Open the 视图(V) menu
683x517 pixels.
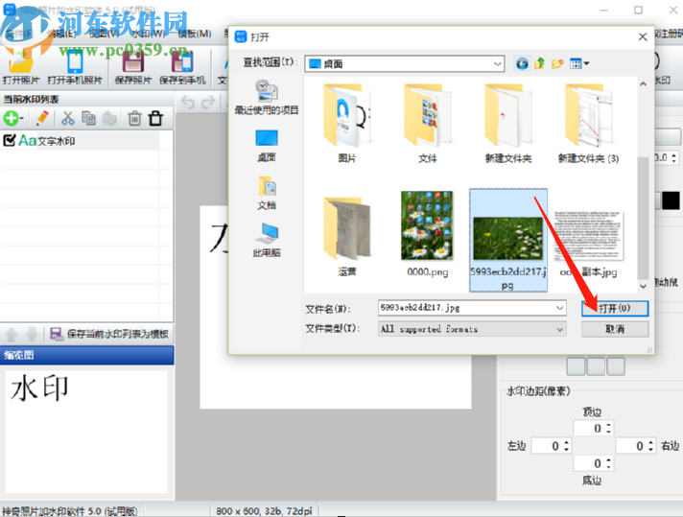click(104, 34)
